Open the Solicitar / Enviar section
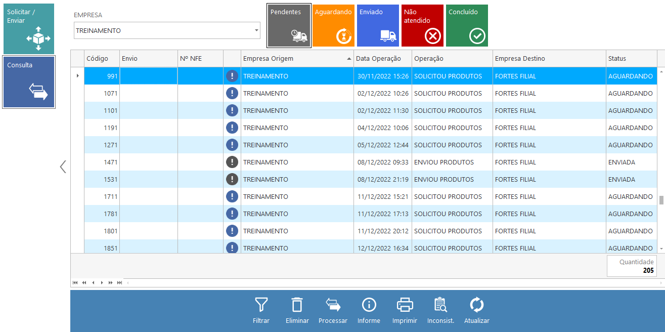Screen dimensions: 665x332 [x=29, y=28]
